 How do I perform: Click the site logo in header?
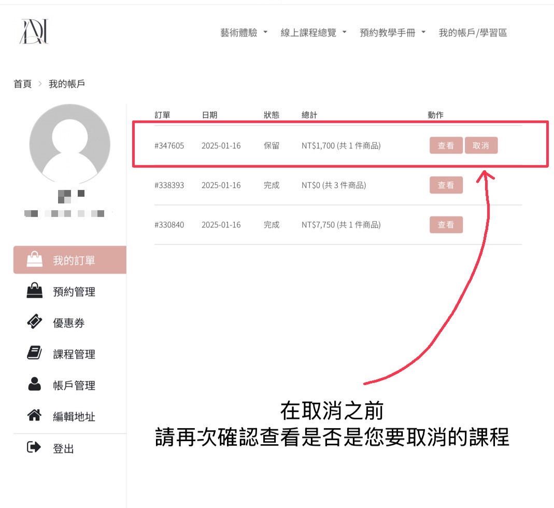point(34,32)
